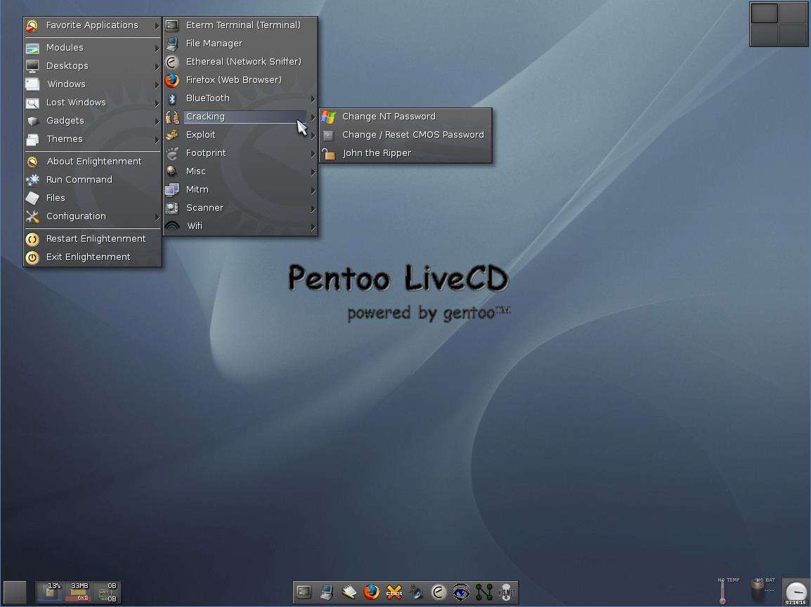This screenshot has width=811, height=607.
Task: Switch to the top-right desktop in pager
Action: click(x=793, y=13)
